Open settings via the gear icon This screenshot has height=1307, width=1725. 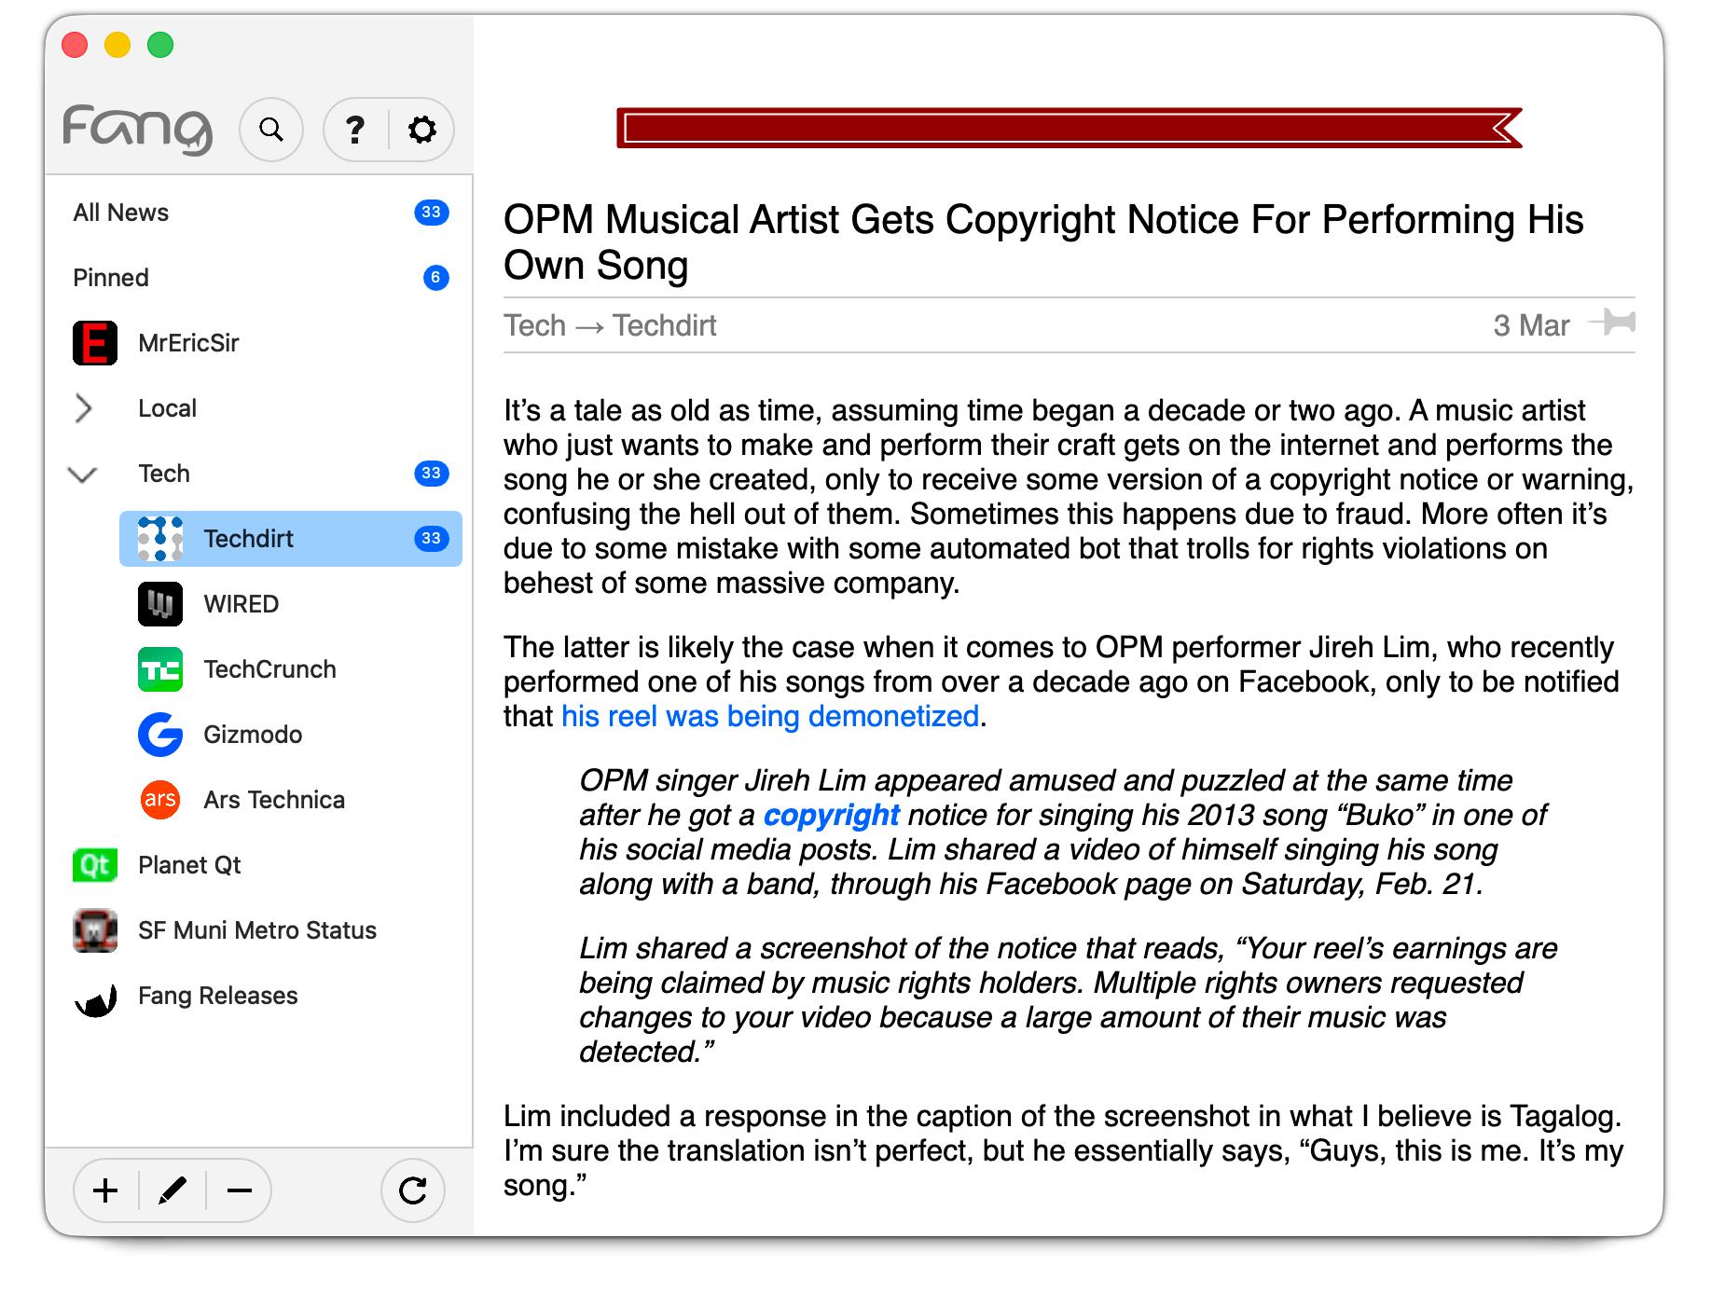pos(421,130)
